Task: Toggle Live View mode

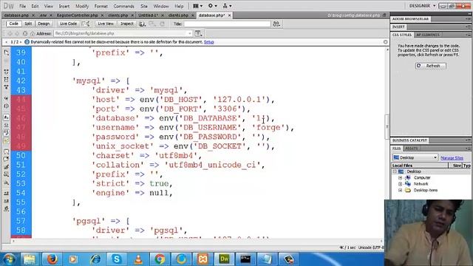Action: pyautogui.click(x=106, y=24)
